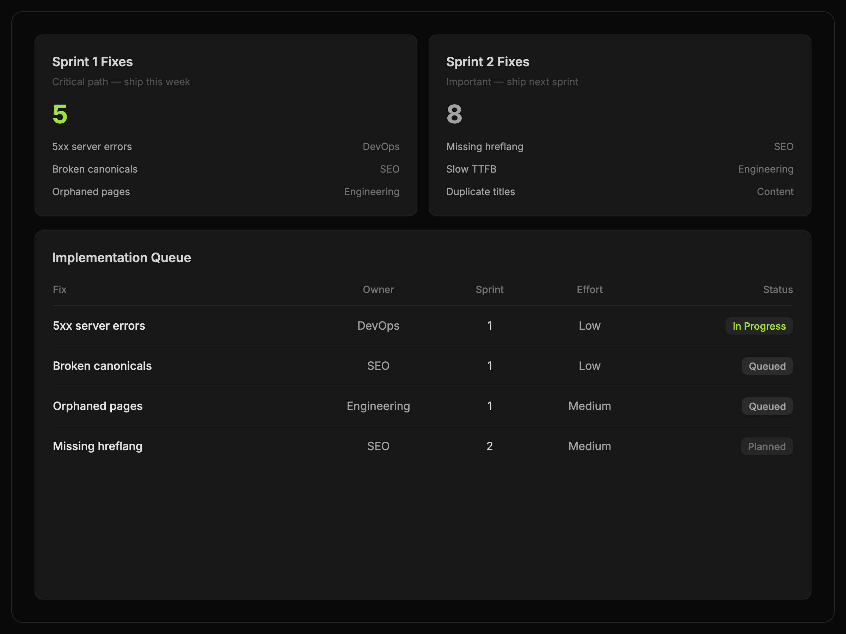The image size is (846, 634).
Task: Select Orphaned pages in the queue table
Action: 98,406
